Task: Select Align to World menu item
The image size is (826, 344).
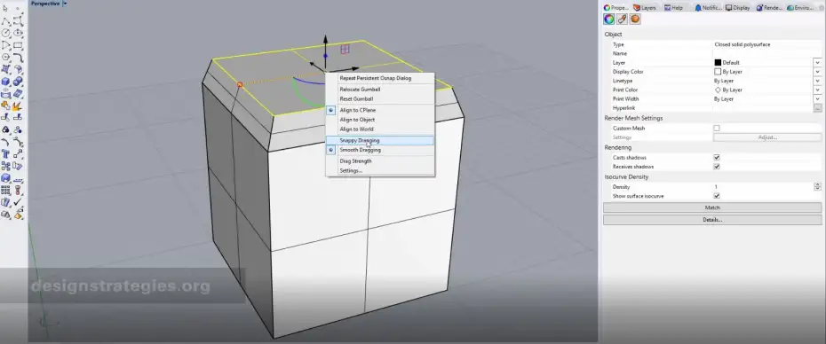Action: [356, 129]
